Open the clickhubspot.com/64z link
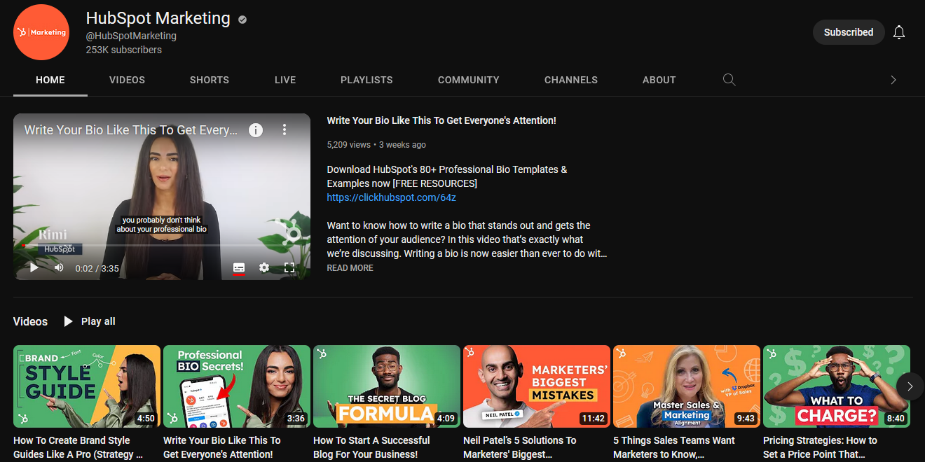925x462 pixels. point(392,197)
